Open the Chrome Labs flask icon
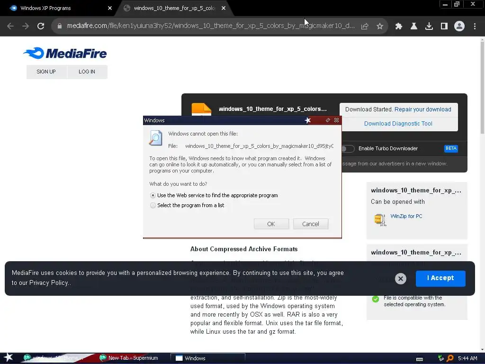Viewport: 485px width, 364px height. point(414,27)
